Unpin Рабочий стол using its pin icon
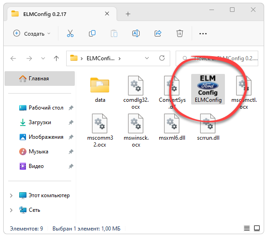The width and height of the screenshot is (266, 236). pos(71,108)
